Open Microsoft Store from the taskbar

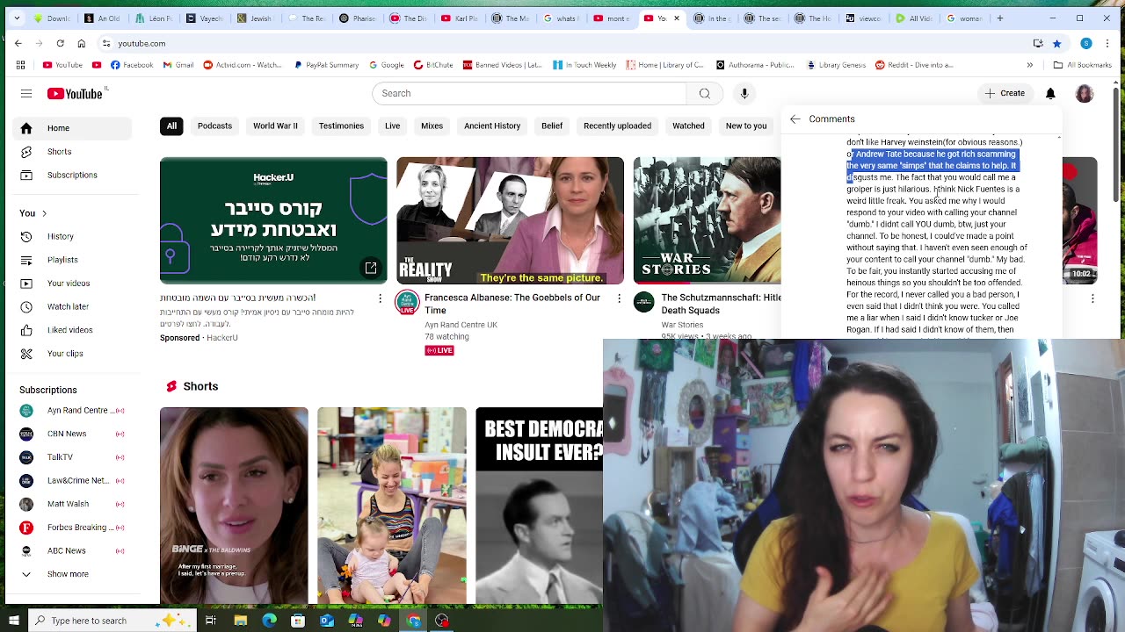coord(298,621)
